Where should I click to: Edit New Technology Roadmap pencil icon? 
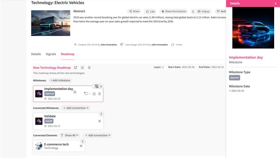(x=82, y=68)
